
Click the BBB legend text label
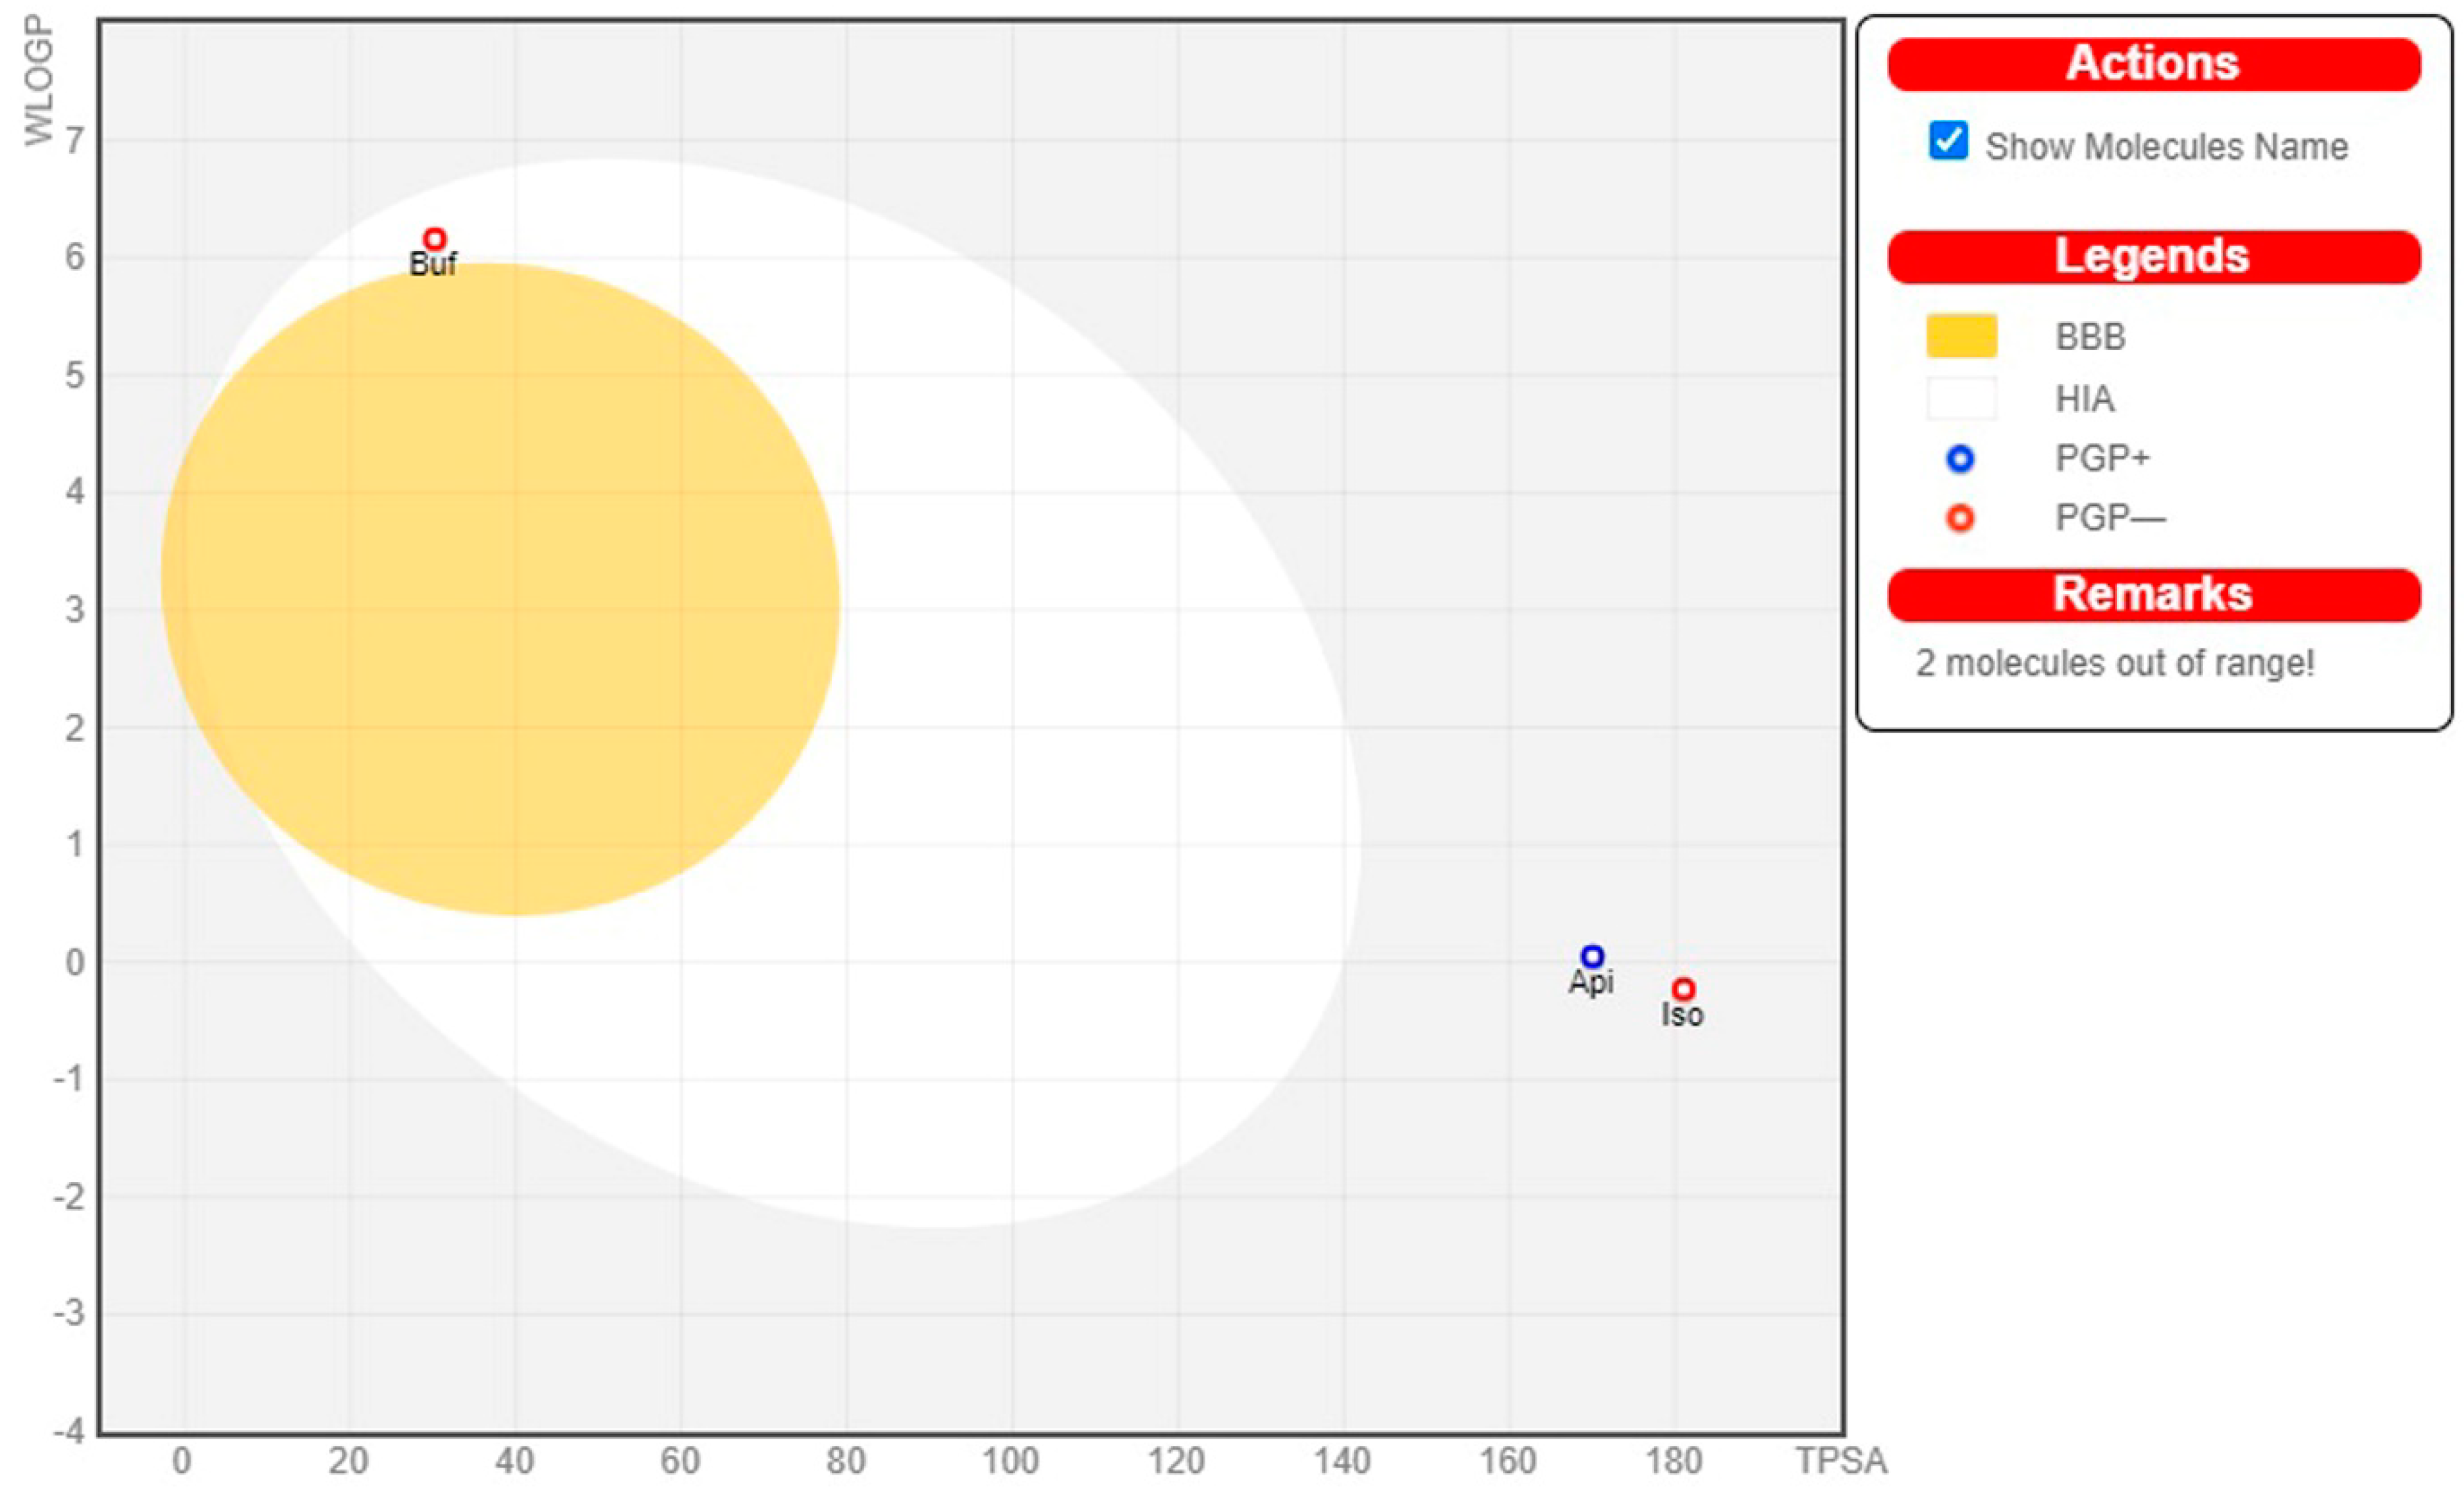point(2090,337)
